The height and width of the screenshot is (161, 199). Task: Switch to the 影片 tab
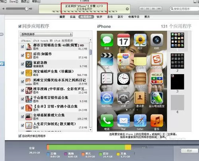121,17
